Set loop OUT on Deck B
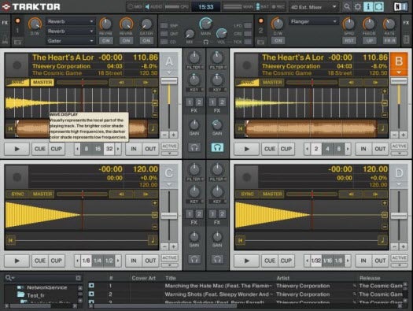 [x=380, y=149]
